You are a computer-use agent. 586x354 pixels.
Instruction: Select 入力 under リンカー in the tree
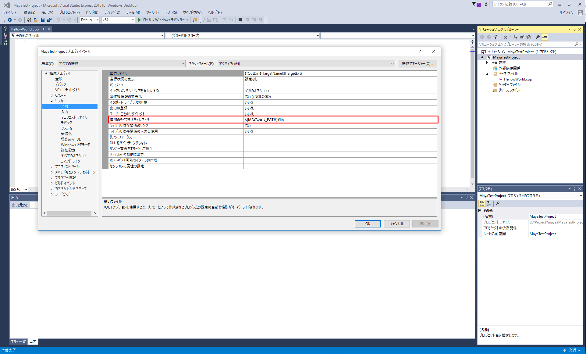point(64,112)
